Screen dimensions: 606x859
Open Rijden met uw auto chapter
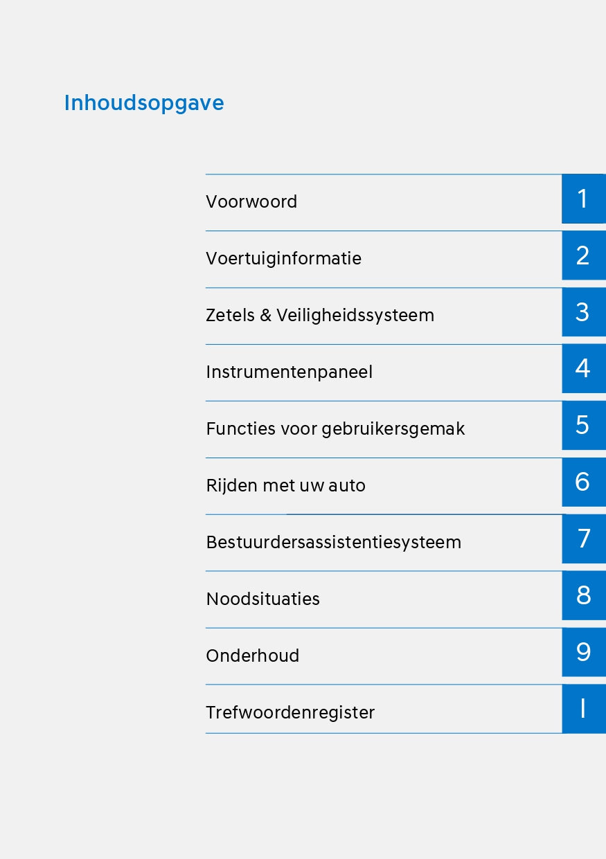[x=285, y=485]
